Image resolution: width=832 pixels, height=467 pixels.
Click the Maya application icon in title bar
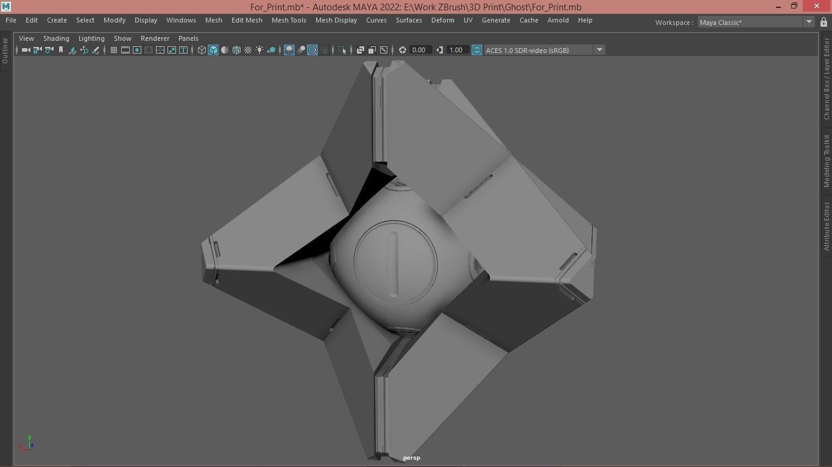click(x=6, y=7)
